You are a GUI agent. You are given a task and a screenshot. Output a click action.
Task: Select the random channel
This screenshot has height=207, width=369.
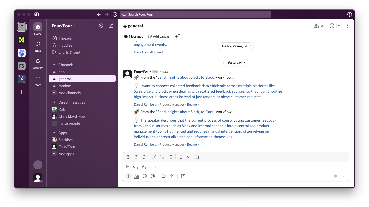coord(82,86)
